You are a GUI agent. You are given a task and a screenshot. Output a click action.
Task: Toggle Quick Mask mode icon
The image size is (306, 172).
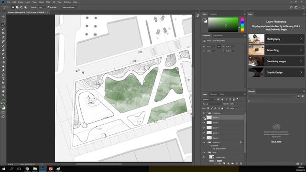click(x=3, y=112)
